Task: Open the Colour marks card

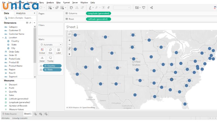Action: (42, 51)
